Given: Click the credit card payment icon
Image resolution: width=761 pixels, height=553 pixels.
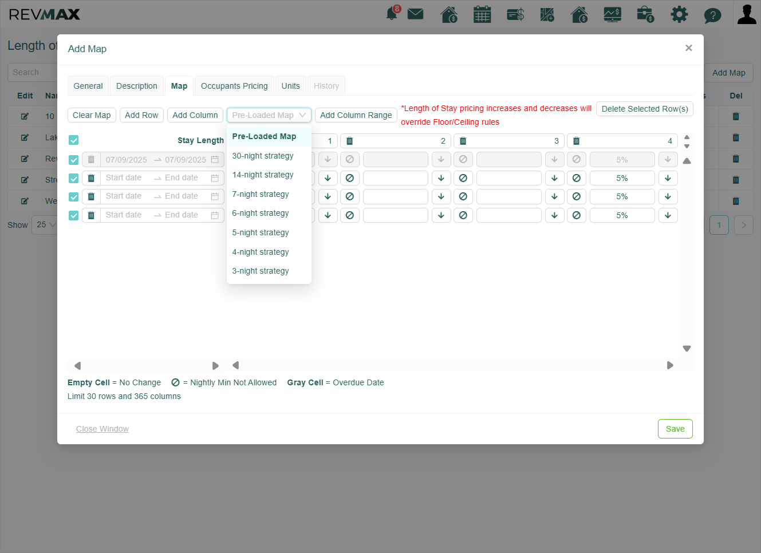Looking at the screenshot, I should 515,14.
